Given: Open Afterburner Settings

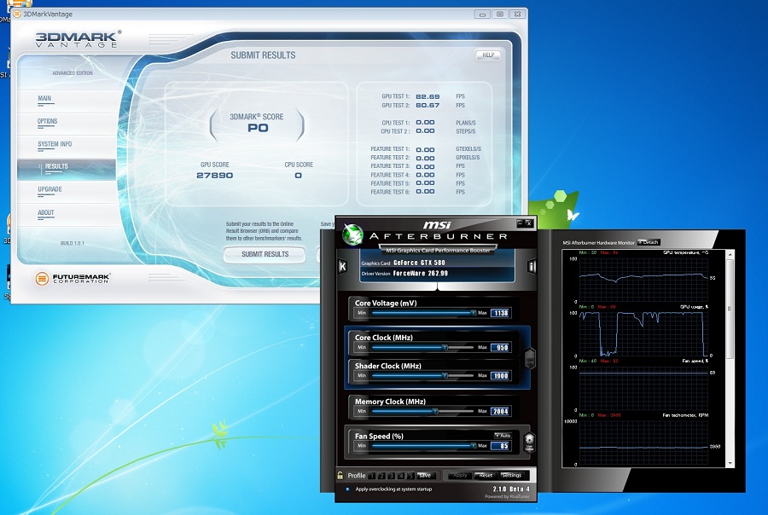Looking at the screenshot, I should (511, 475).
